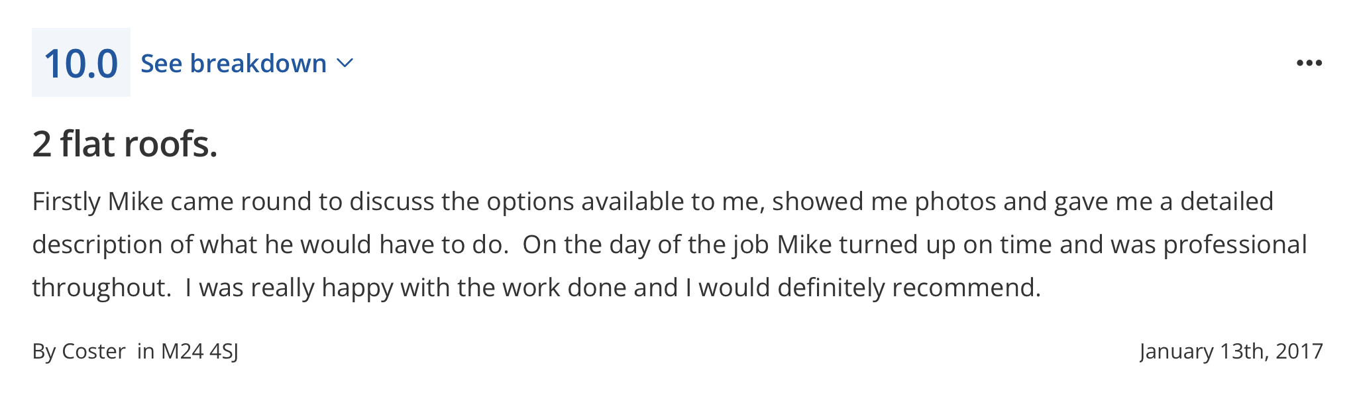This screenshot has width=1357, height=395.
Task: Click the reviewer name Coster
Action: (93, 351)
